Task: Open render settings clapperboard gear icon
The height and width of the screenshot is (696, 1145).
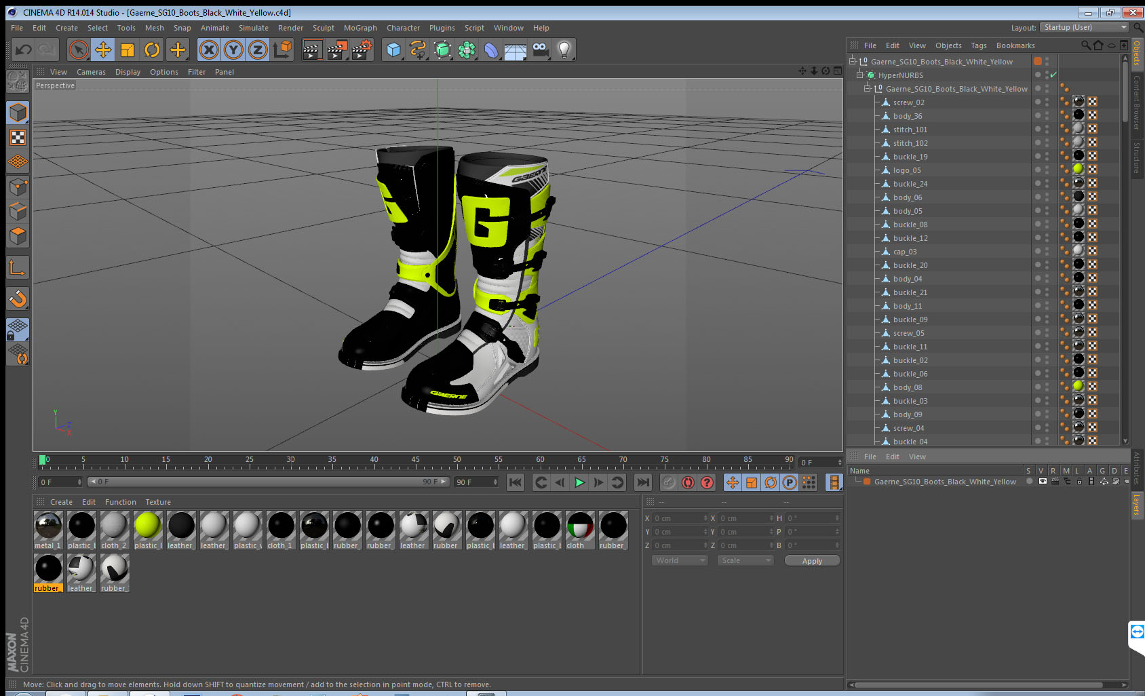Action: (x=362, y=50)
